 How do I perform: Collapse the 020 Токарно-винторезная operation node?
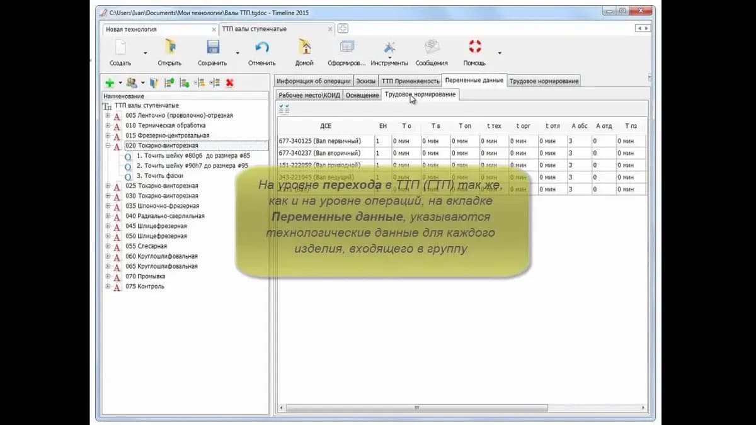108,145
